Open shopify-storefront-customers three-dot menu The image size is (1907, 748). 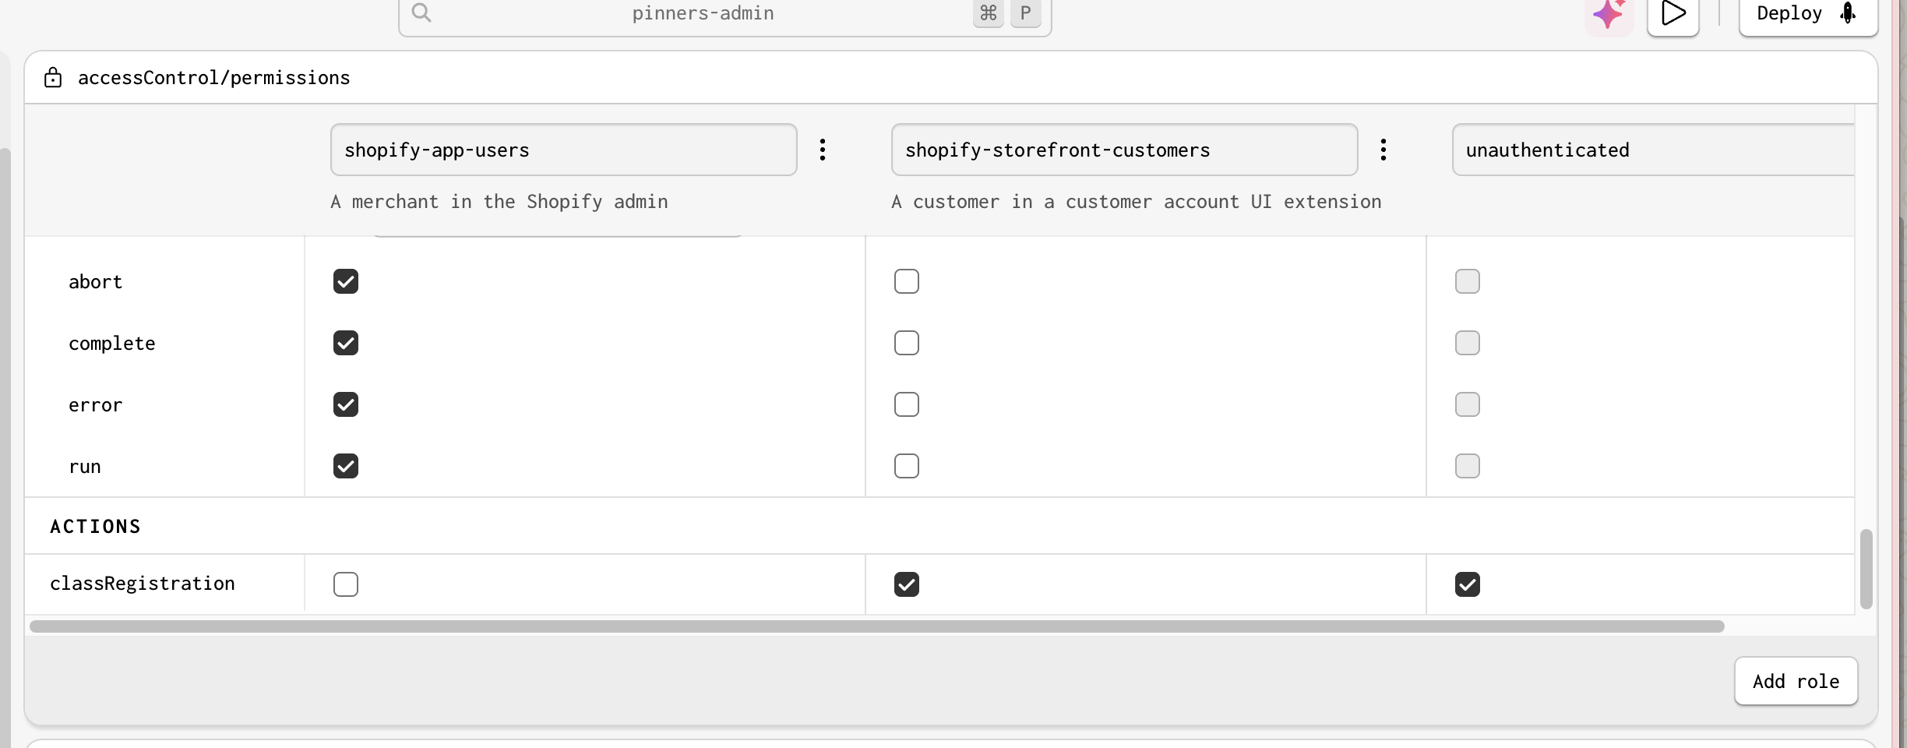(x=1384, y=150)
